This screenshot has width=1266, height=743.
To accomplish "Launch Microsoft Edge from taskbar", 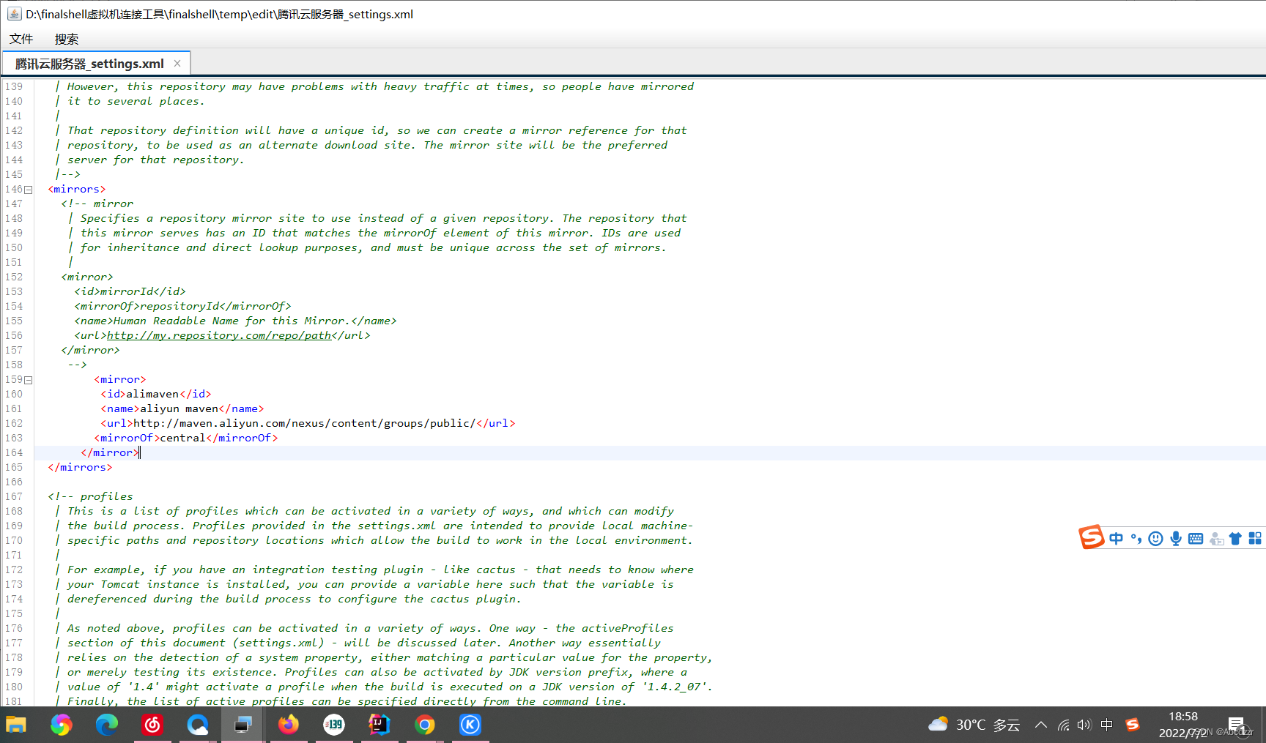I will pos(107,725).
